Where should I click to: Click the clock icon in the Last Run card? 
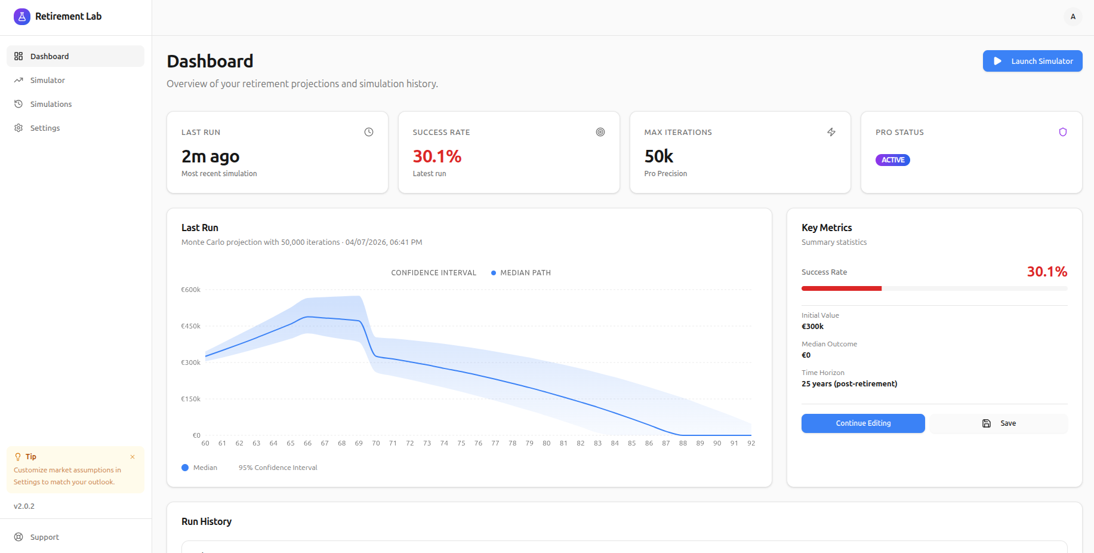pyautogui.click(x=369, y=132)
